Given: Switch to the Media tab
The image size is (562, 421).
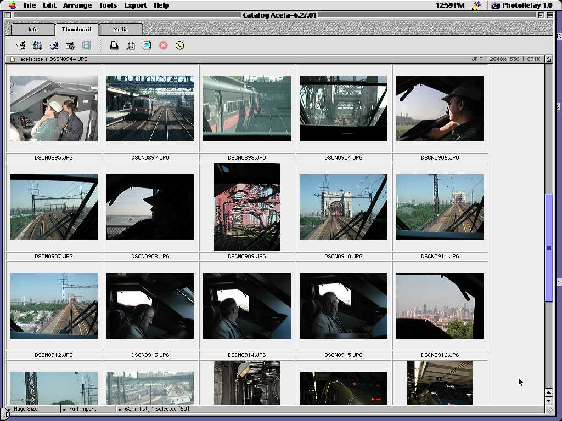Looking at the screenshot, I should pyautogui.click(x=120, y=30).
